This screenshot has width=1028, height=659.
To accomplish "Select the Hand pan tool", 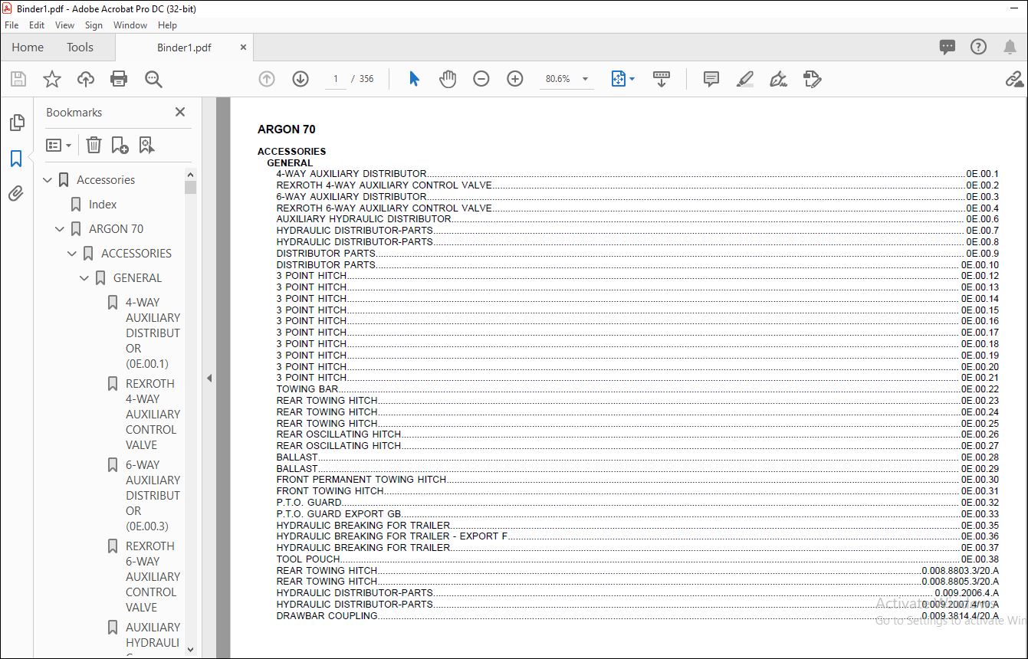I will click(x=448, y=79).
